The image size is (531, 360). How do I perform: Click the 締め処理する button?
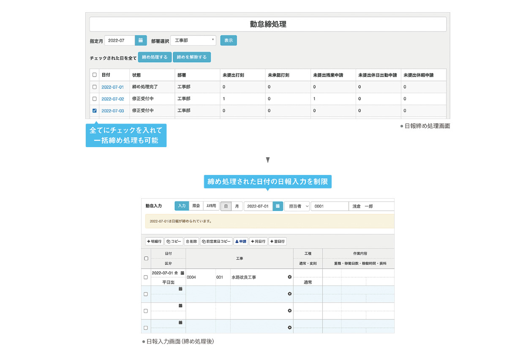155,57
